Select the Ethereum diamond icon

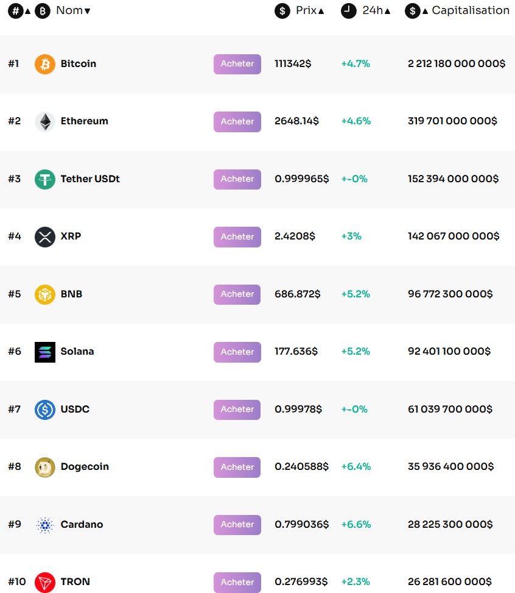click(x=45, y=121)
